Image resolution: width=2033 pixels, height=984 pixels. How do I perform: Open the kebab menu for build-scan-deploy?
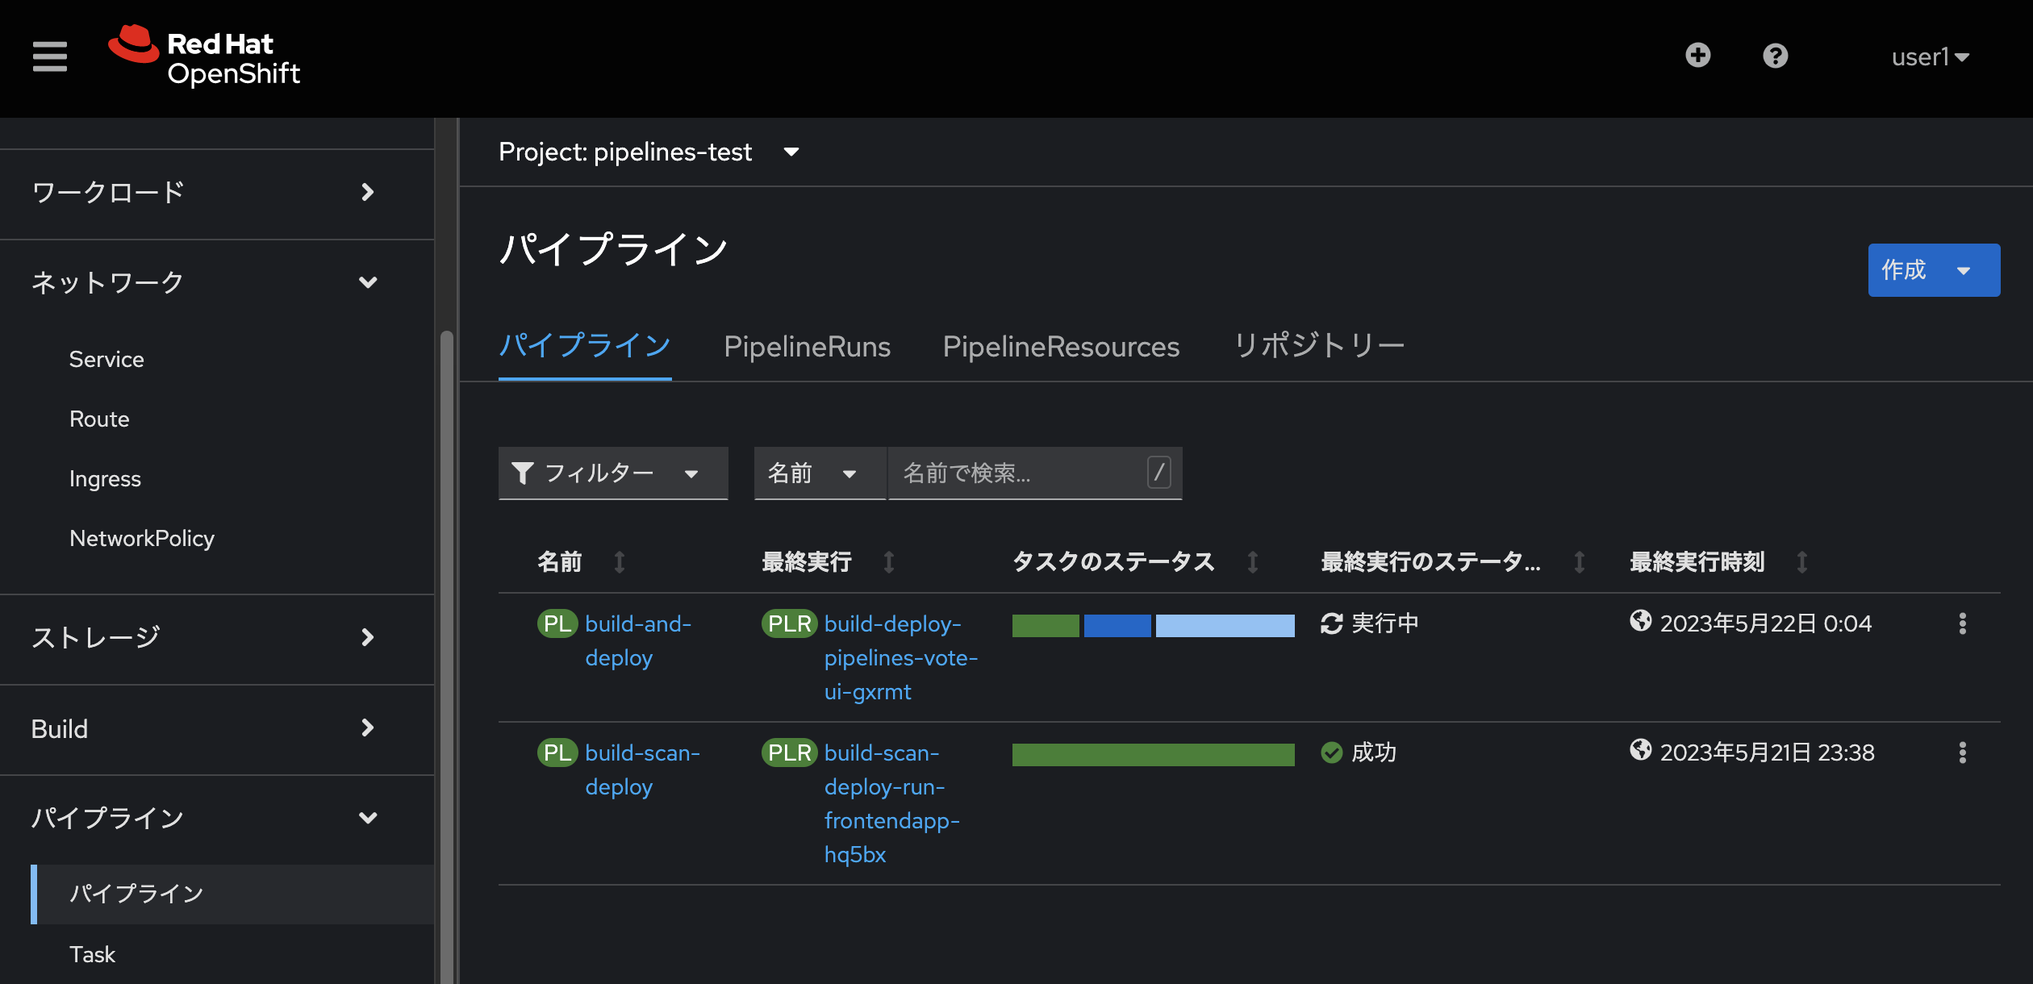coord(1962,753)
